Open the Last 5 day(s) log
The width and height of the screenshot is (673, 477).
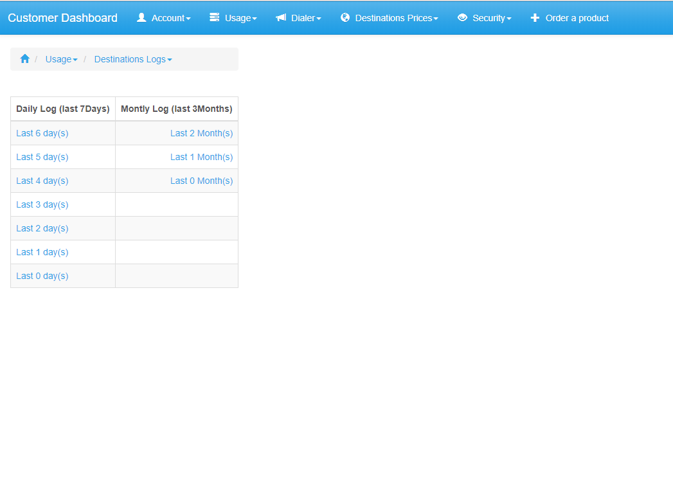coord(42,157)
